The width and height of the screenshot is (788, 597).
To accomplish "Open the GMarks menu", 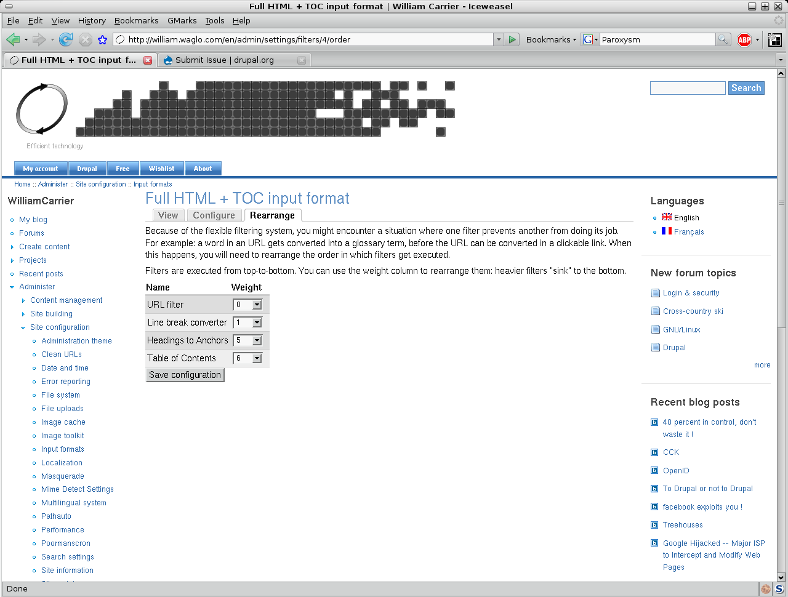I will (x=182, y=20).
